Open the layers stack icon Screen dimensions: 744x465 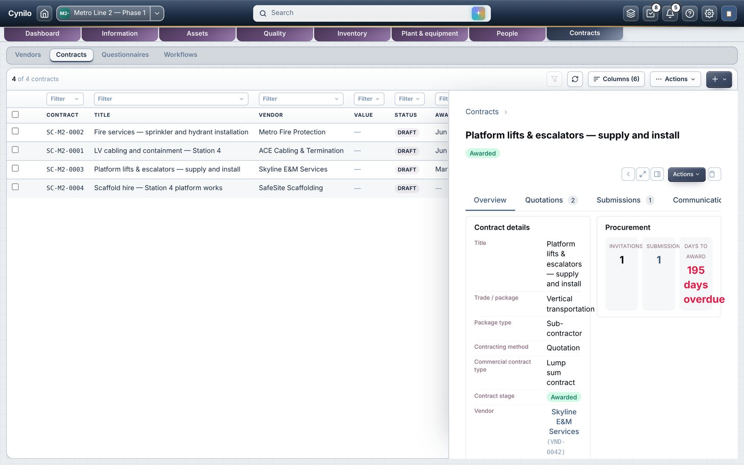631,13
